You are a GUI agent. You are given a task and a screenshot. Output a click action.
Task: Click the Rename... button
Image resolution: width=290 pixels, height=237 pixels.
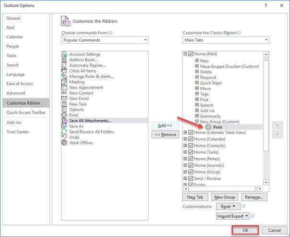[254, 197]
